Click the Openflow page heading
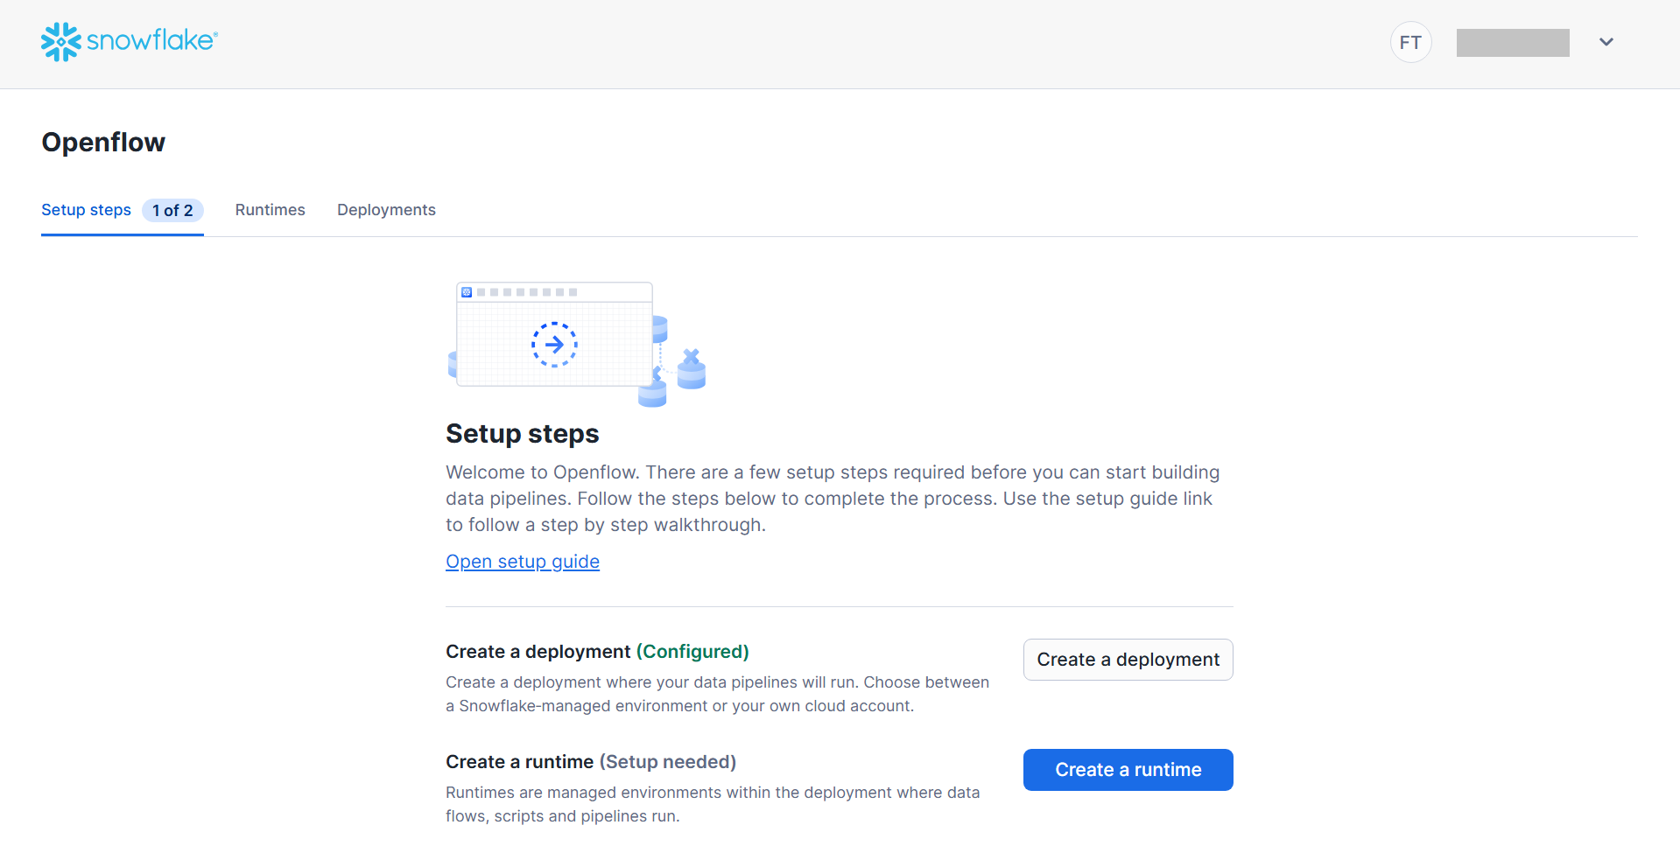The width and height of the screenshot is (1680, 867). pyautogui.click(x=103, y=143)
